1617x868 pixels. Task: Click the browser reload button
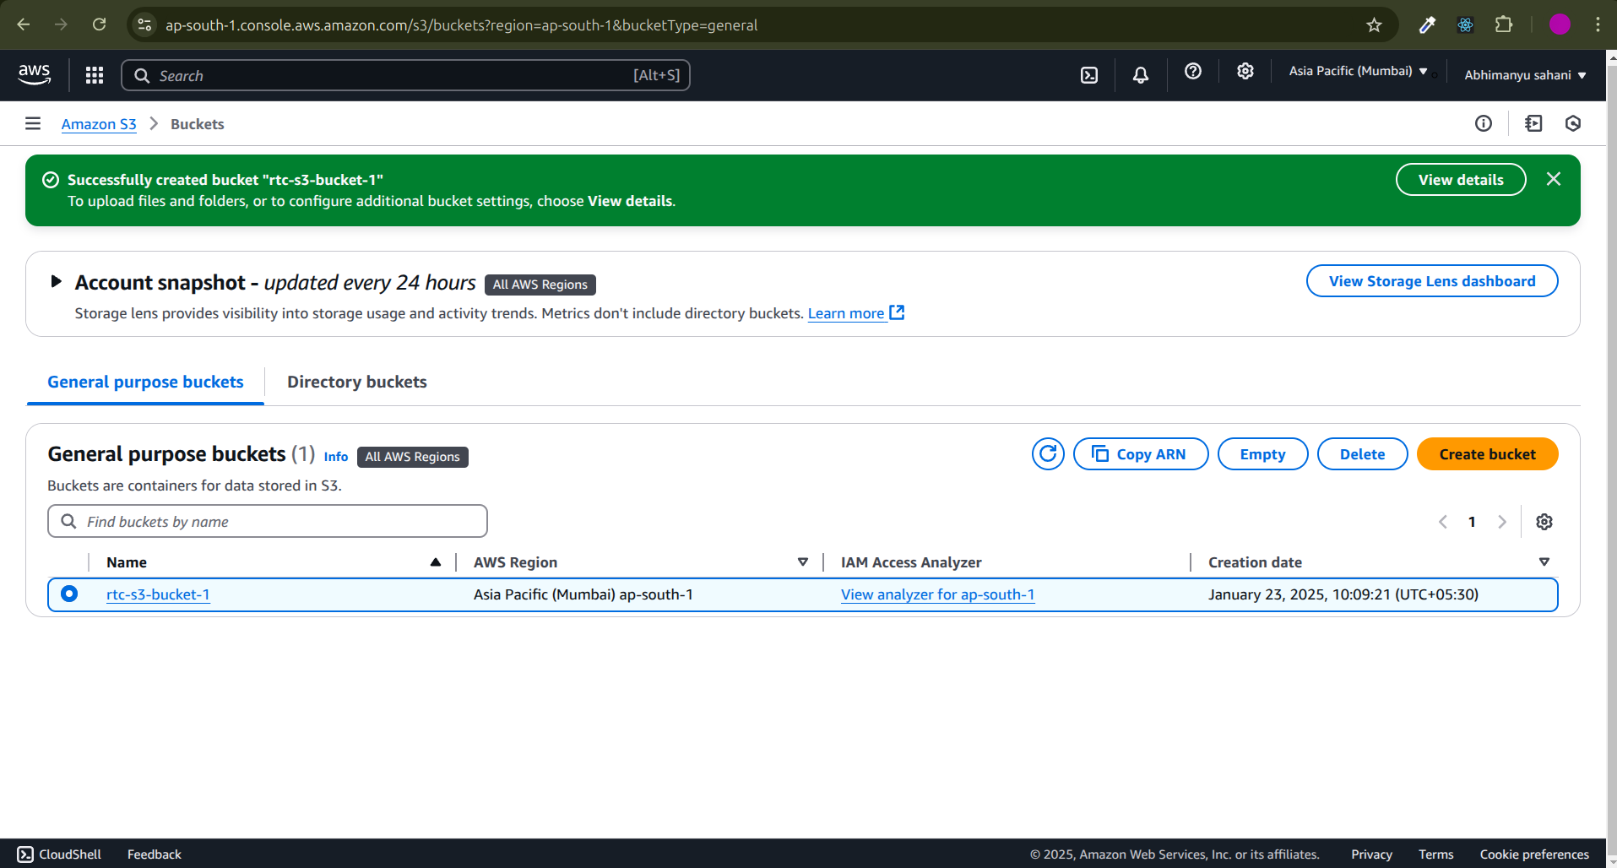[99, 24]
